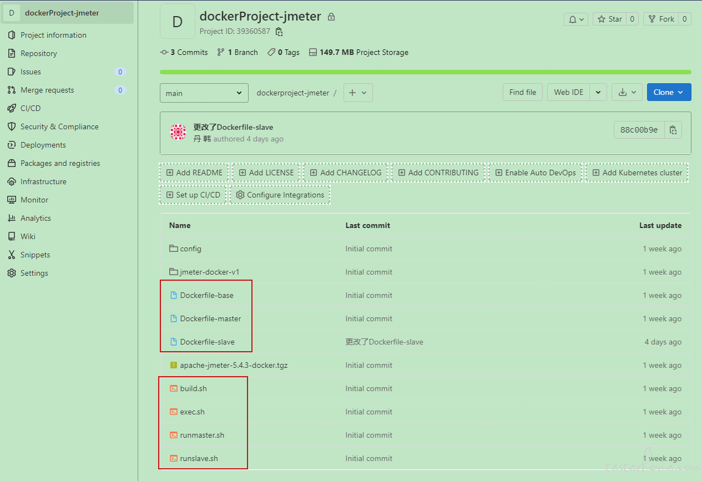702x481 pixels.
Task: Open the 1 Branch link
Action: coord(238,52)
